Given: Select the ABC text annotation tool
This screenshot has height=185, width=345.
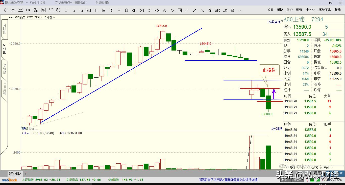Looking at the screenshot, I should (217, 11).
